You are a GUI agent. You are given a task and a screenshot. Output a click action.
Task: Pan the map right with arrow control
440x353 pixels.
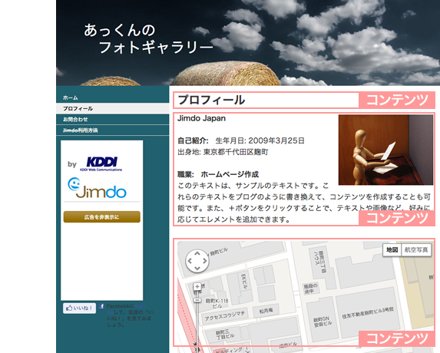click(x=205, y=261)
